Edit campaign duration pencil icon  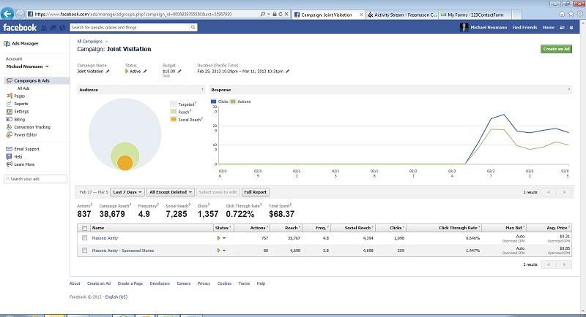coord(287,71)
